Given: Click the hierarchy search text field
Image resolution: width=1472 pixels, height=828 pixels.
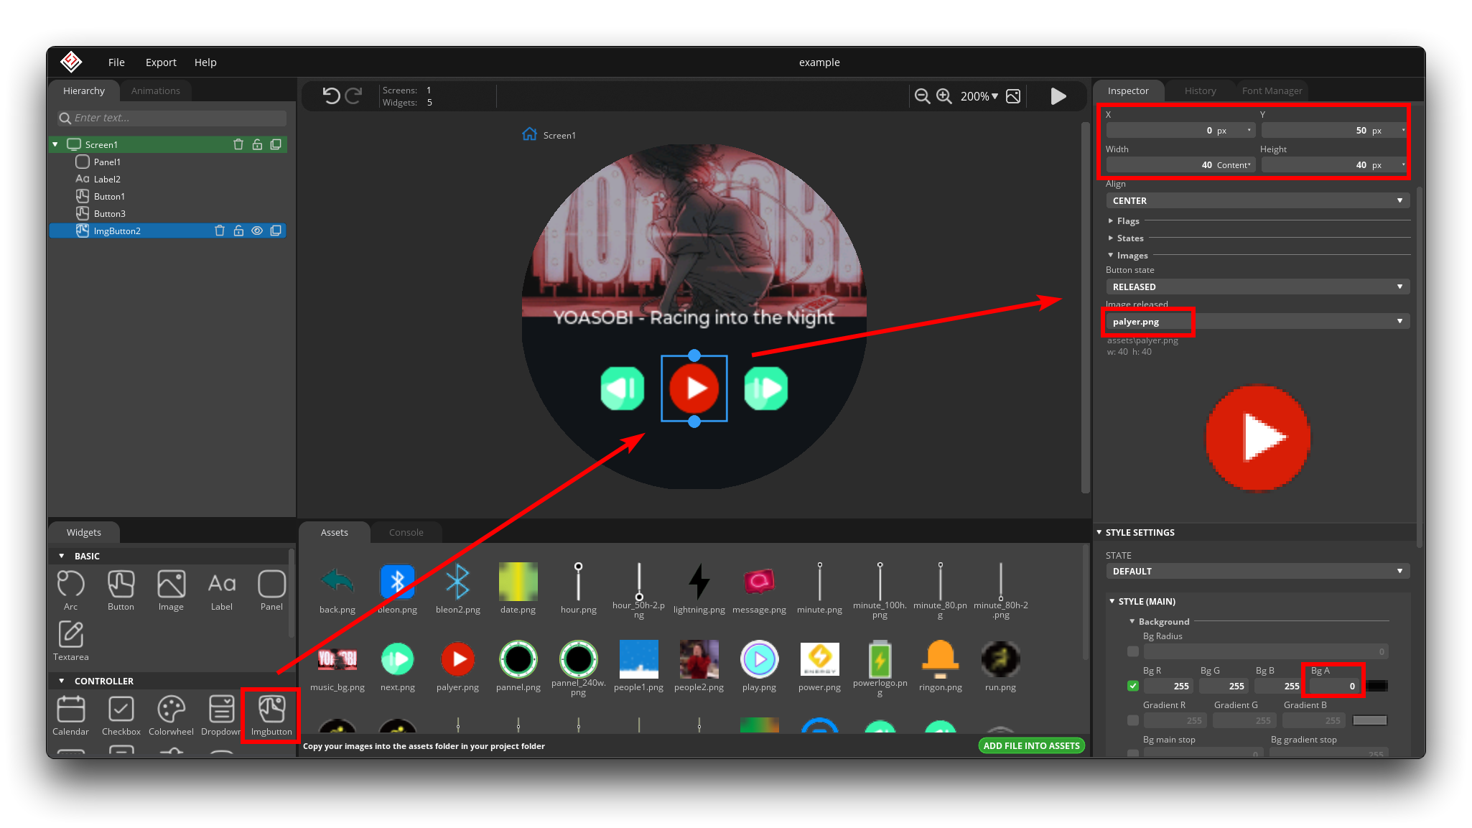Looking at the screenshot, I should 172,118.
